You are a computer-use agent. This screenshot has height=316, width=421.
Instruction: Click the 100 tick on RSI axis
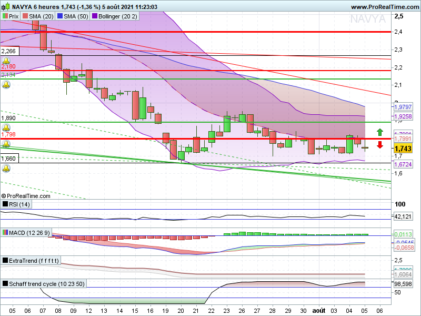(x=400, y=204)
